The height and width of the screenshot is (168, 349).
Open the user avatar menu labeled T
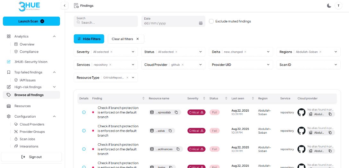coord(338,5)
